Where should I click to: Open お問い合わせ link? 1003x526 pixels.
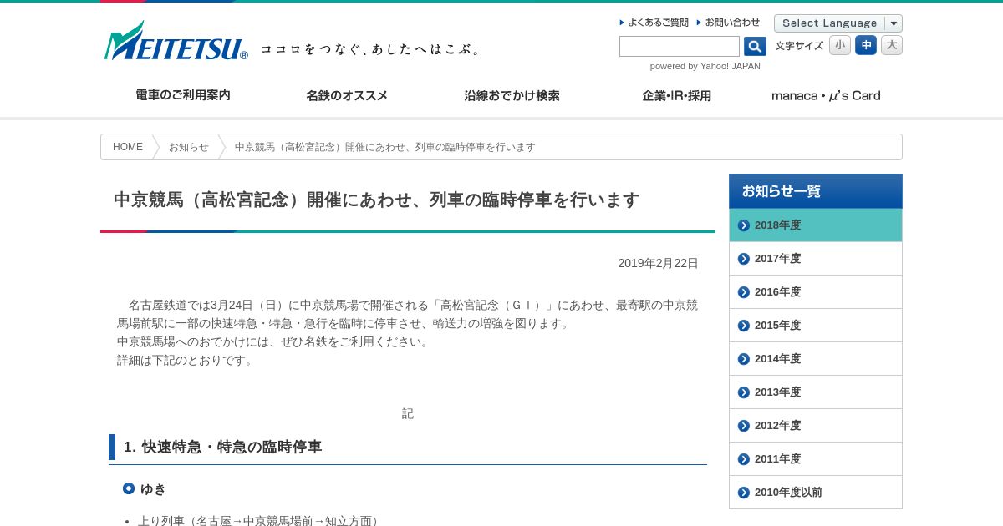[732, 23]
